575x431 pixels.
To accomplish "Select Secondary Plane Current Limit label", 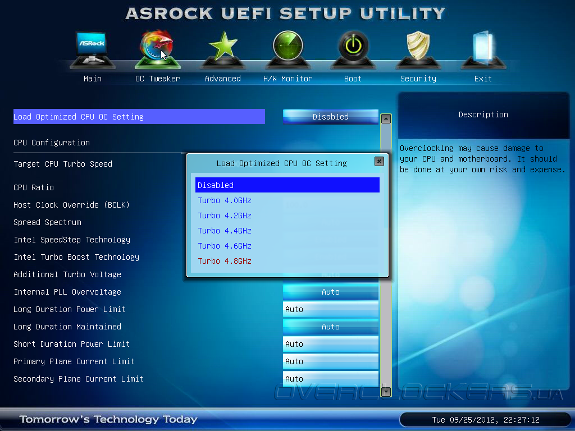I will (78, 379).
